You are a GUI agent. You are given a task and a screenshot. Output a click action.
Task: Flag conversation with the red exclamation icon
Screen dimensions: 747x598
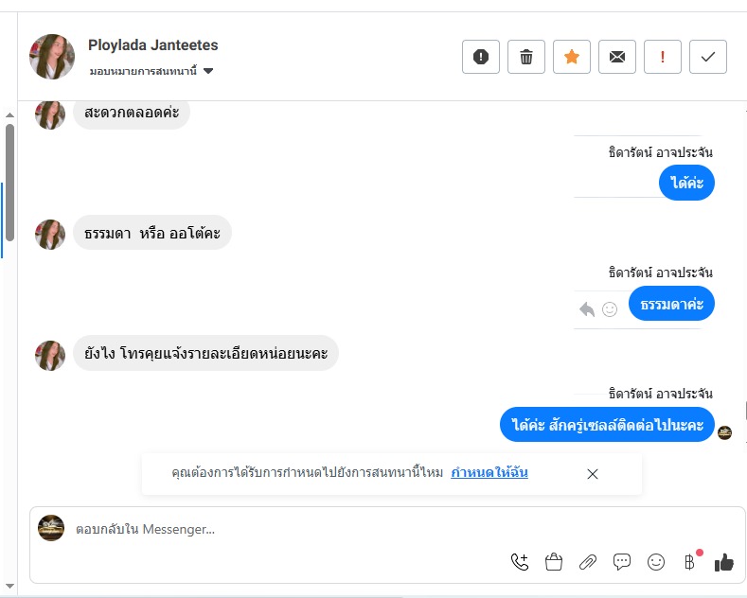663,57
